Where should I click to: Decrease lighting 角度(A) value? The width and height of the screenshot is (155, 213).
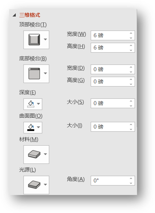(x=131, y=183)
